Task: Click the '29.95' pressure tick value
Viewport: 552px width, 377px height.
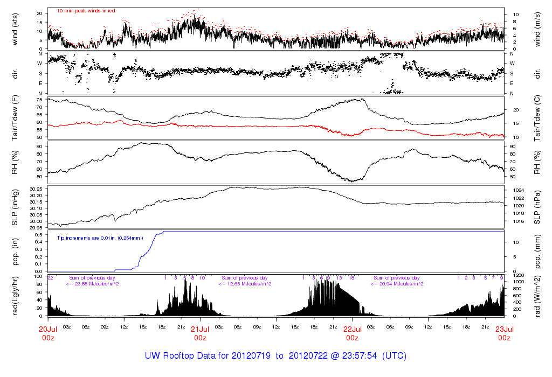Action: (36, 228)
